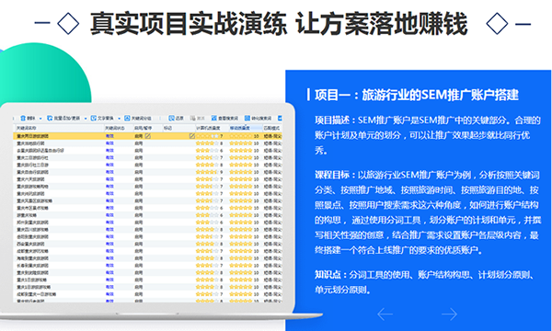Go to the next project with right arrow

[x=449, y=314]
